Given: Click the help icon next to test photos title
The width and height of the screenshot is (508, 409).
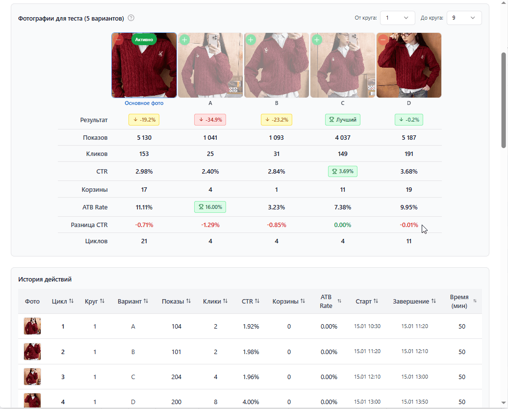Looking at the screenshot, I should point(131,18).
